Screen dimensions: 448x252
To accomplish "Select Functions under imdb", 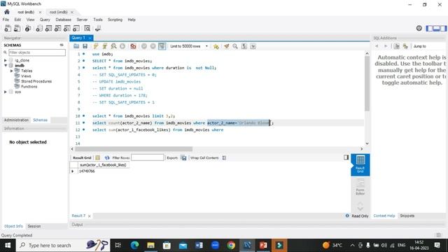I will pyautogui.click(x=29, y=86).
